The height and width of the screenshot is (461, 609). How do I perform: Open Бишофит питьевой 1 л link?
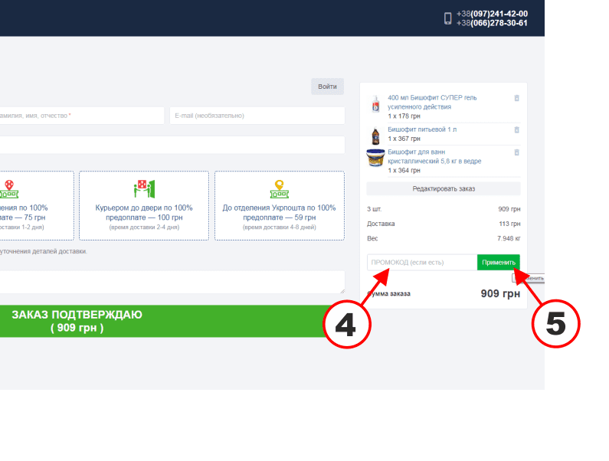click(x=422, y=129)
